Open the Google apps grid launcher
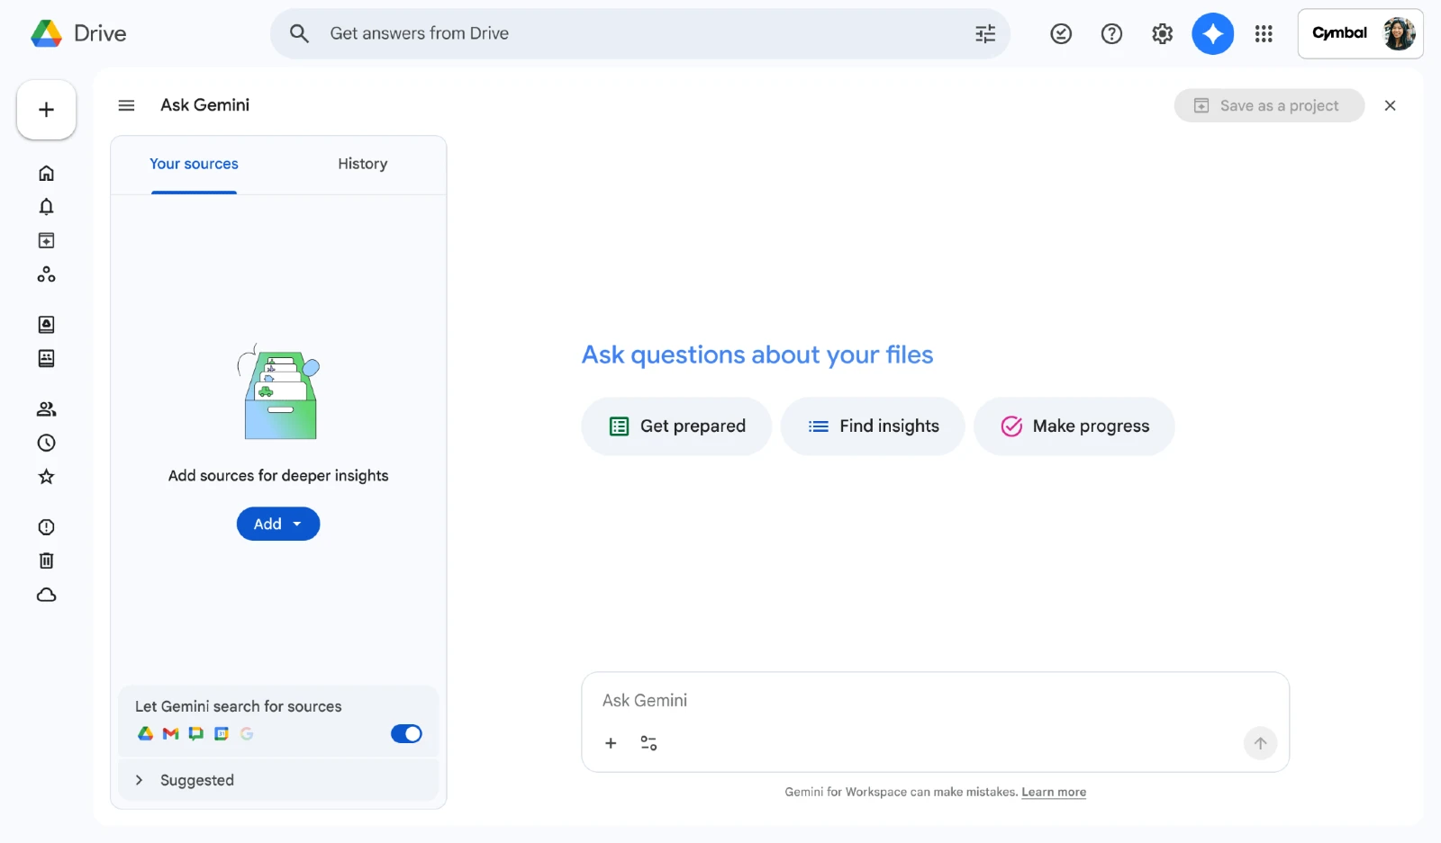 [x=1264, y=34]
